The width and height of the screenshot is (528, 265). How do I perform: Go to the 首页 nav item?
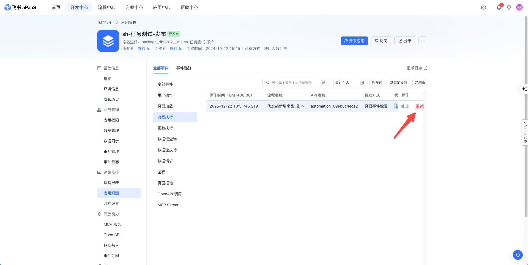pyautogui.click(x=56, y=7)
